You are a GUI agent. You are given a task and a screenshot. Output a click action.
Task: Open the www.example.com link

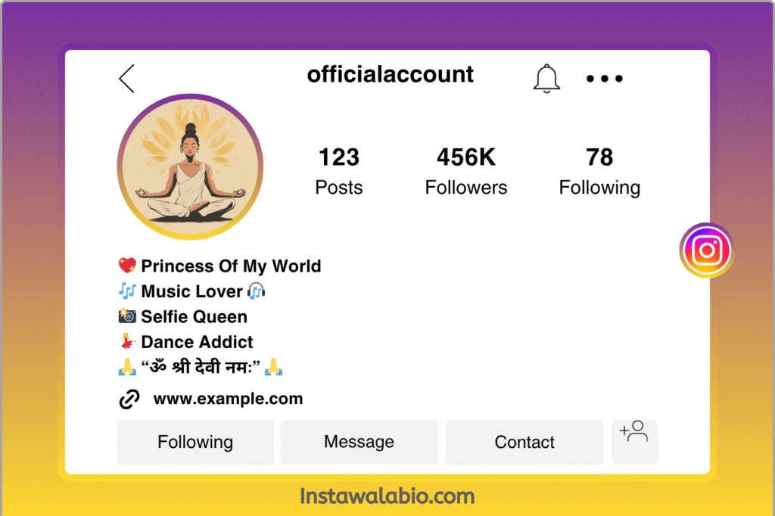(x=228, y=399)
